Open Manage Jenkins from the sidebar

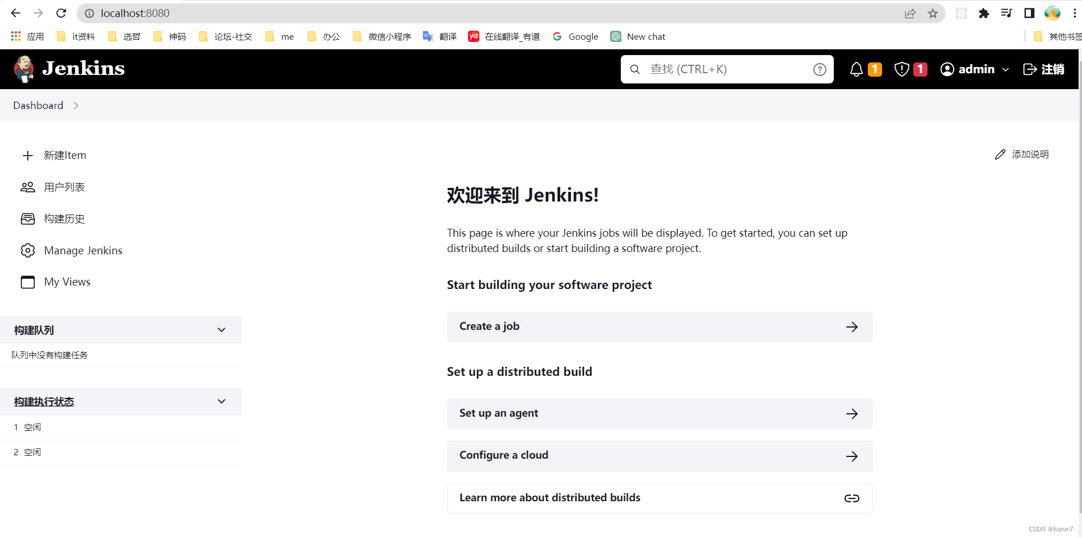(83, 250)
